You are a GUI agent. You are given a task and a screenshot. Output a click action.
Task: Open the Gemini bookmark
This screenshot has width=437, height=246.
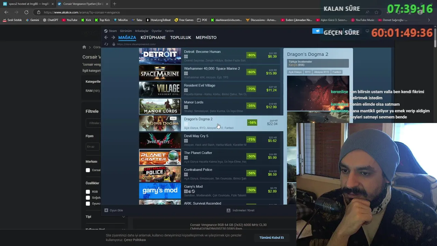[x=32, y=20]
